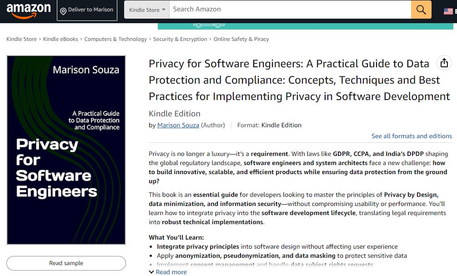Open Kindle Store breadcrumb link

(21, 39)
